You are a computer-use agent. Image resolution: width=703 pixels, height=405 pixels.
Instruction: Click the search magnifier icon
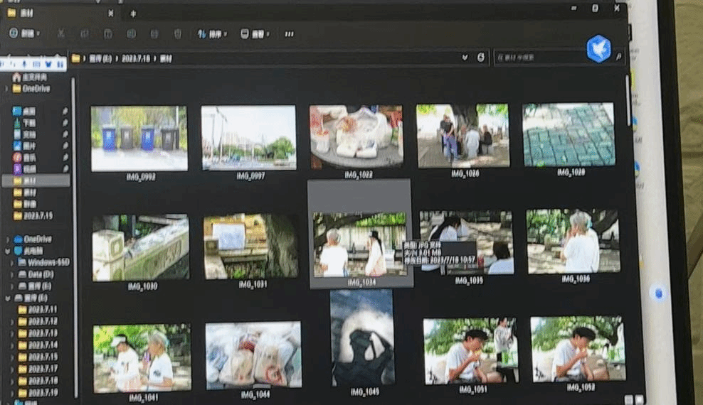pyautogui.click(x=618, y=57)
